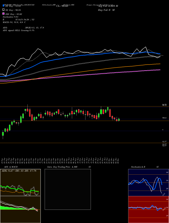Click the last green candlestick on price chart

119,120
